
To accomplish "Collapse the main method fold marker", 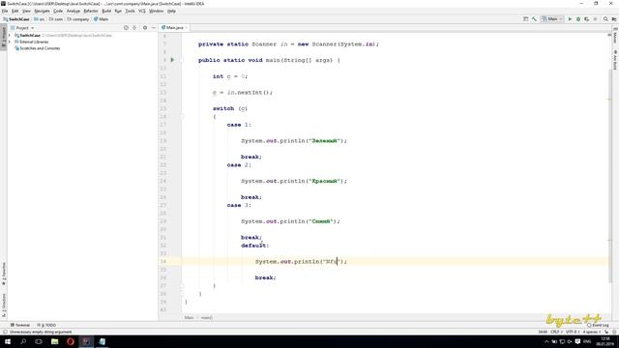I will (x=182, y=60).
